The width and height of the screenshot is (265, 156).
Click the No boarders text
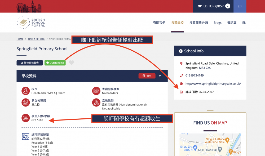(x=110, y=93)
